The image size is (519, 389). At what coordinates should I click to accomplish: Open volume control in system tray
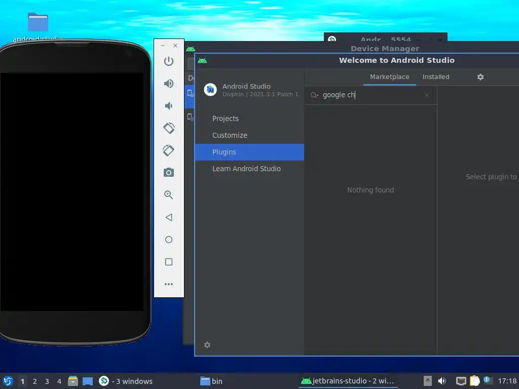click(442, 381)
